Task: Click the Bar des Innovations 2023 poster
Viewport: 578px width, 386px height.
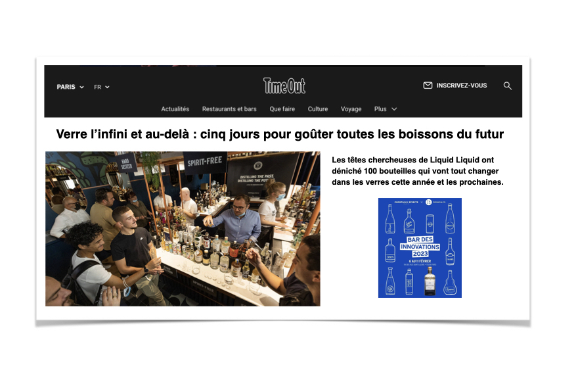Action: 420,248
